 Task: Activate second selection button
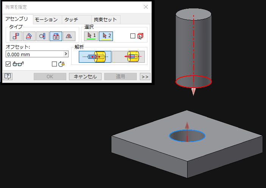106,36
